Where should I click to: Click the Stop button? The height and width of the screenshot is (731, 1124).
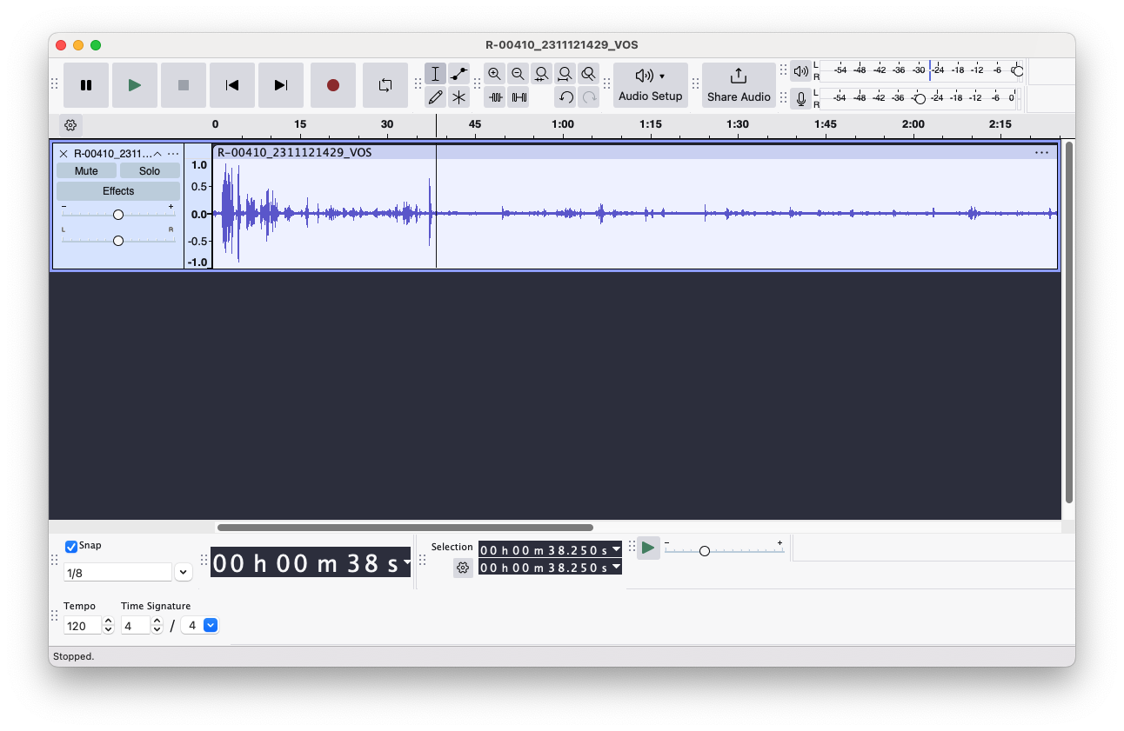tap(184, 85)
